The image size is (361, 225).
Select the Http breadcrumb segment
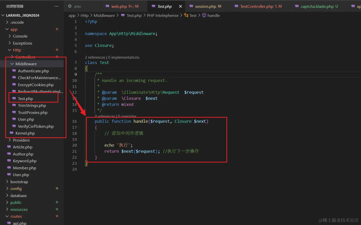85,16
